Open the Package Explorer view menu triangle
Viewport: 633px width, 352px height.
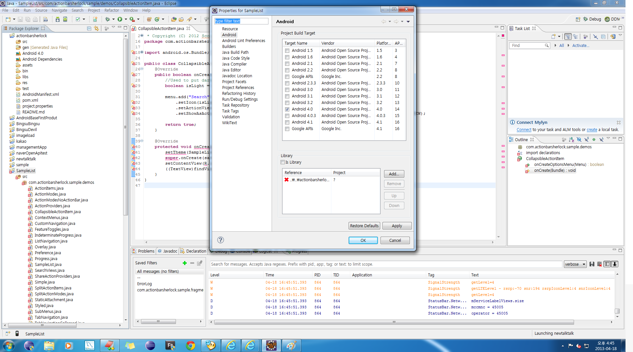[x=113, y=27]
